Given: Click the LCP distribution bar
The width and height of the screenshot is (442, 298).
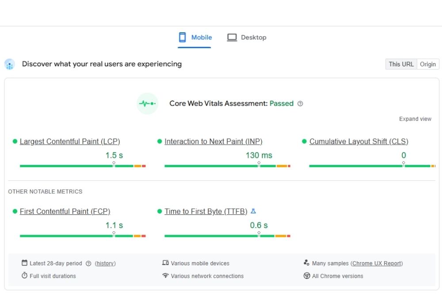Looking at the screenshot, I should 83,166.
